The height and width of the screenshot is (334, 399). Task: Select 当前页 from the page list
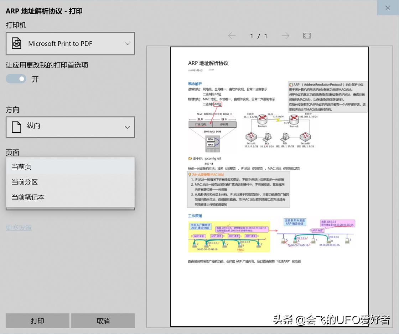click(x=21, y=166)
